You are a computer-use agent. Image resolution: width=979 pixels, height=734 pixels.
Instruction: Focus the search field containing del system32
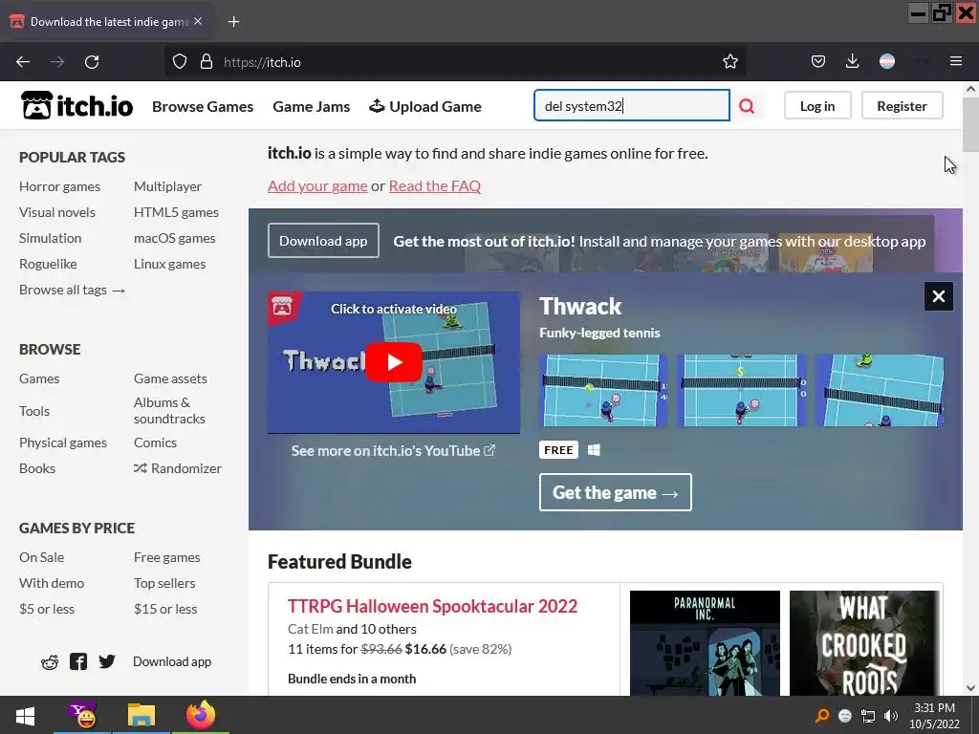632,105
